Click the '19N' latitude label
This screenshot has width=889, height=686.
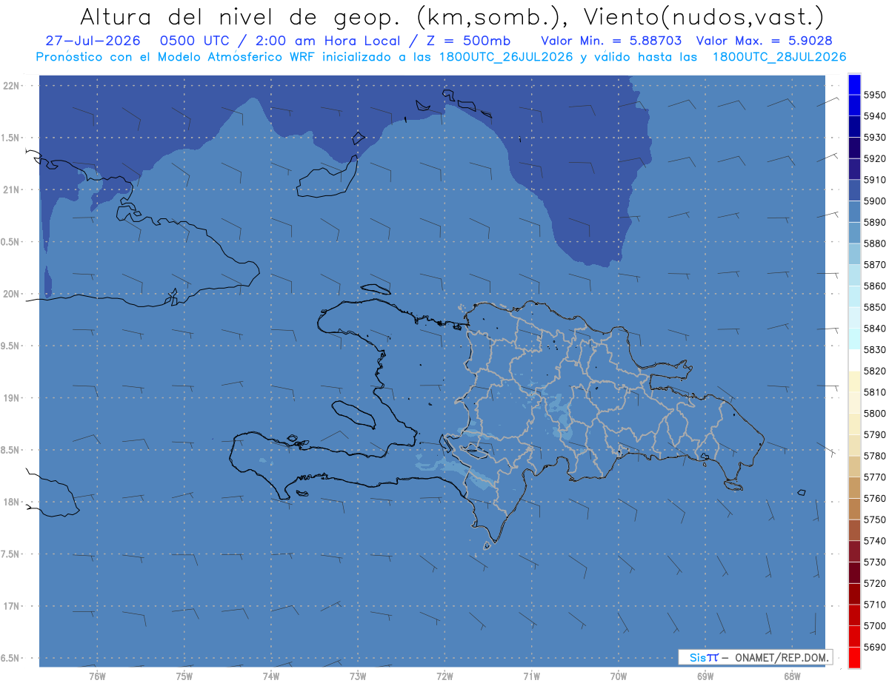pyautogui.click(x=11, y=397)
